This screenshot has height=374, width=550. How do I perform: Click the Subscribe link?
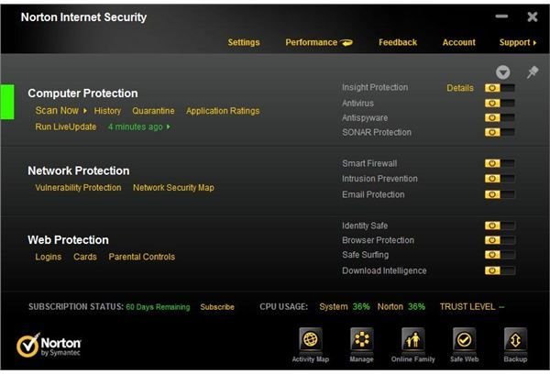pyautogui.click(x=217, y=307)
